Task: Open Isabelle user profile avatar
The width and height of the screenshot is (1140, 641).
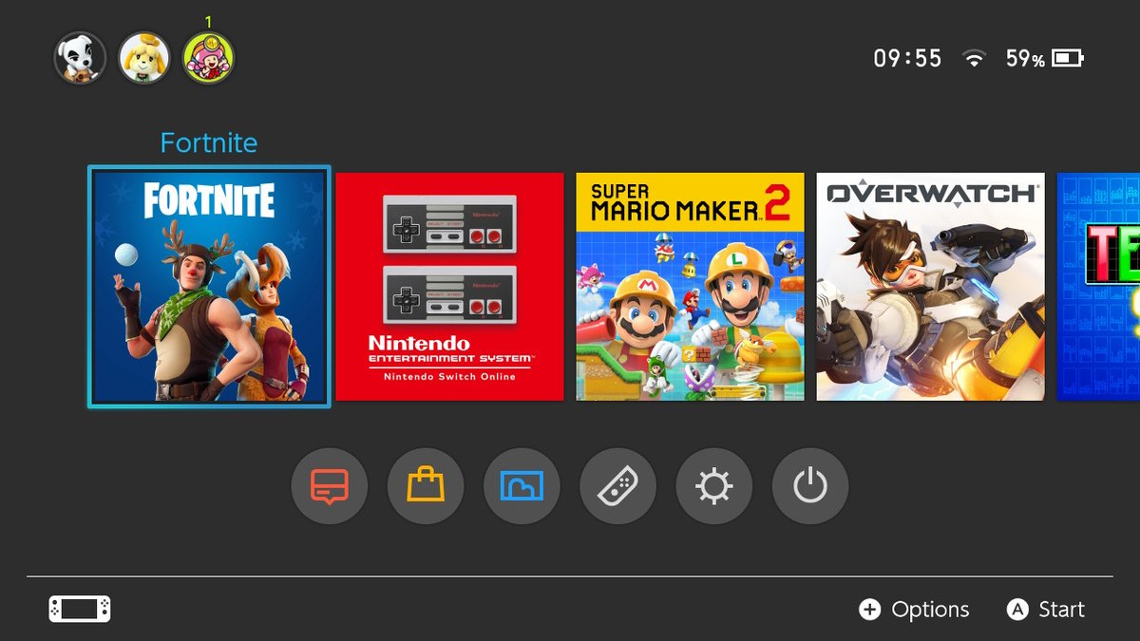Action: tap(144, 58)
